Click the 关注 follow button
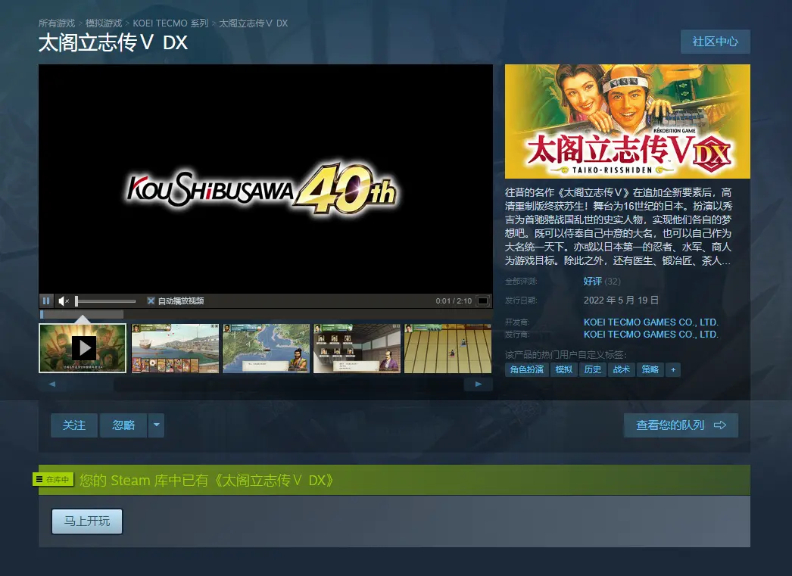792x576 pixels. pyautogui.click(x=74, y=425)
